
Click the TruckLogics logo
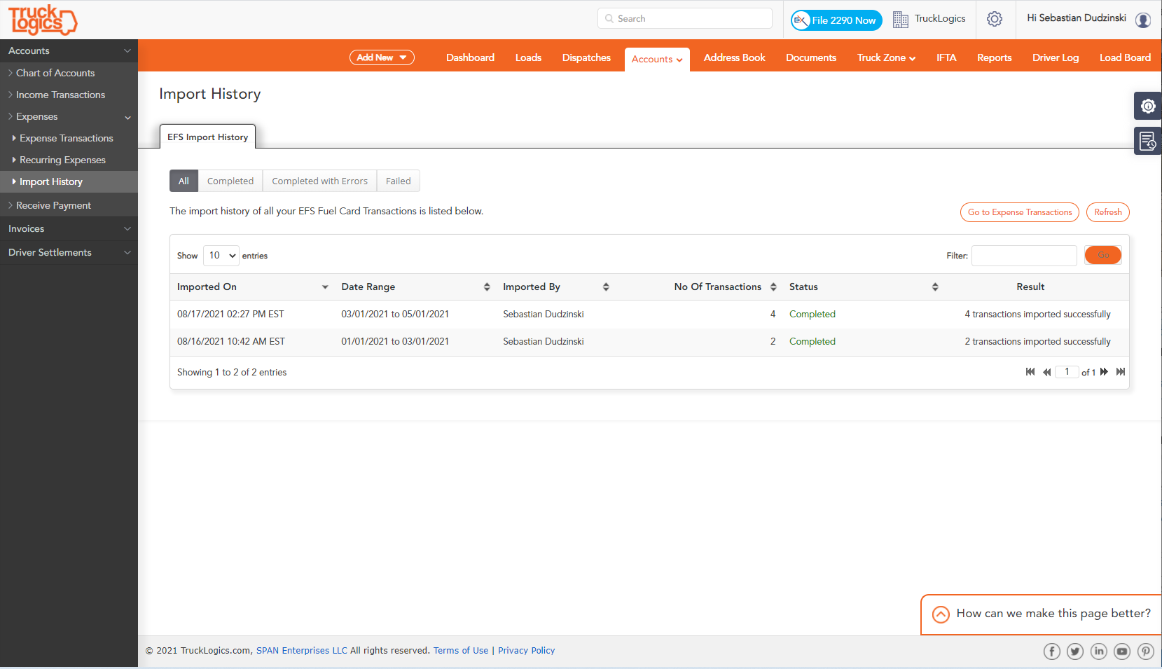43,20
